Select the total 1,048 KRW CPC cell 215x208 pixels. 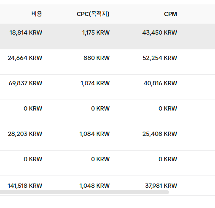click(x=94, y=186)
